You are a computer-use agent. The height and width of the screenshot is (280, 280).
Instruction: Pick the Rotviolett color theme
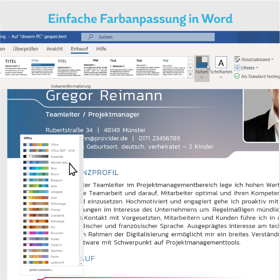point(49,233)
